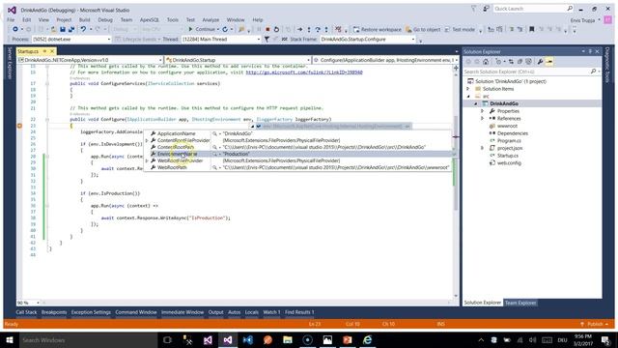Open the Build menu
The height and width of the screenshot is (348, 618).
click(x=84, y=19)
